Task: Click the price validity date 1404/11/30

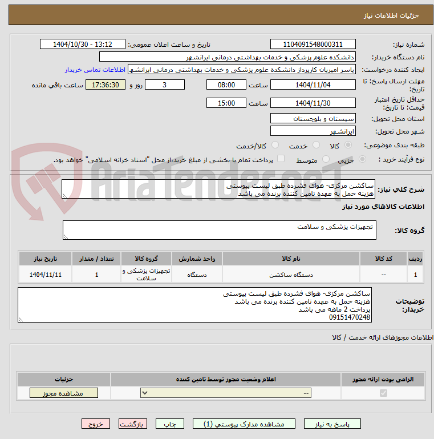Action: (313, 103)
